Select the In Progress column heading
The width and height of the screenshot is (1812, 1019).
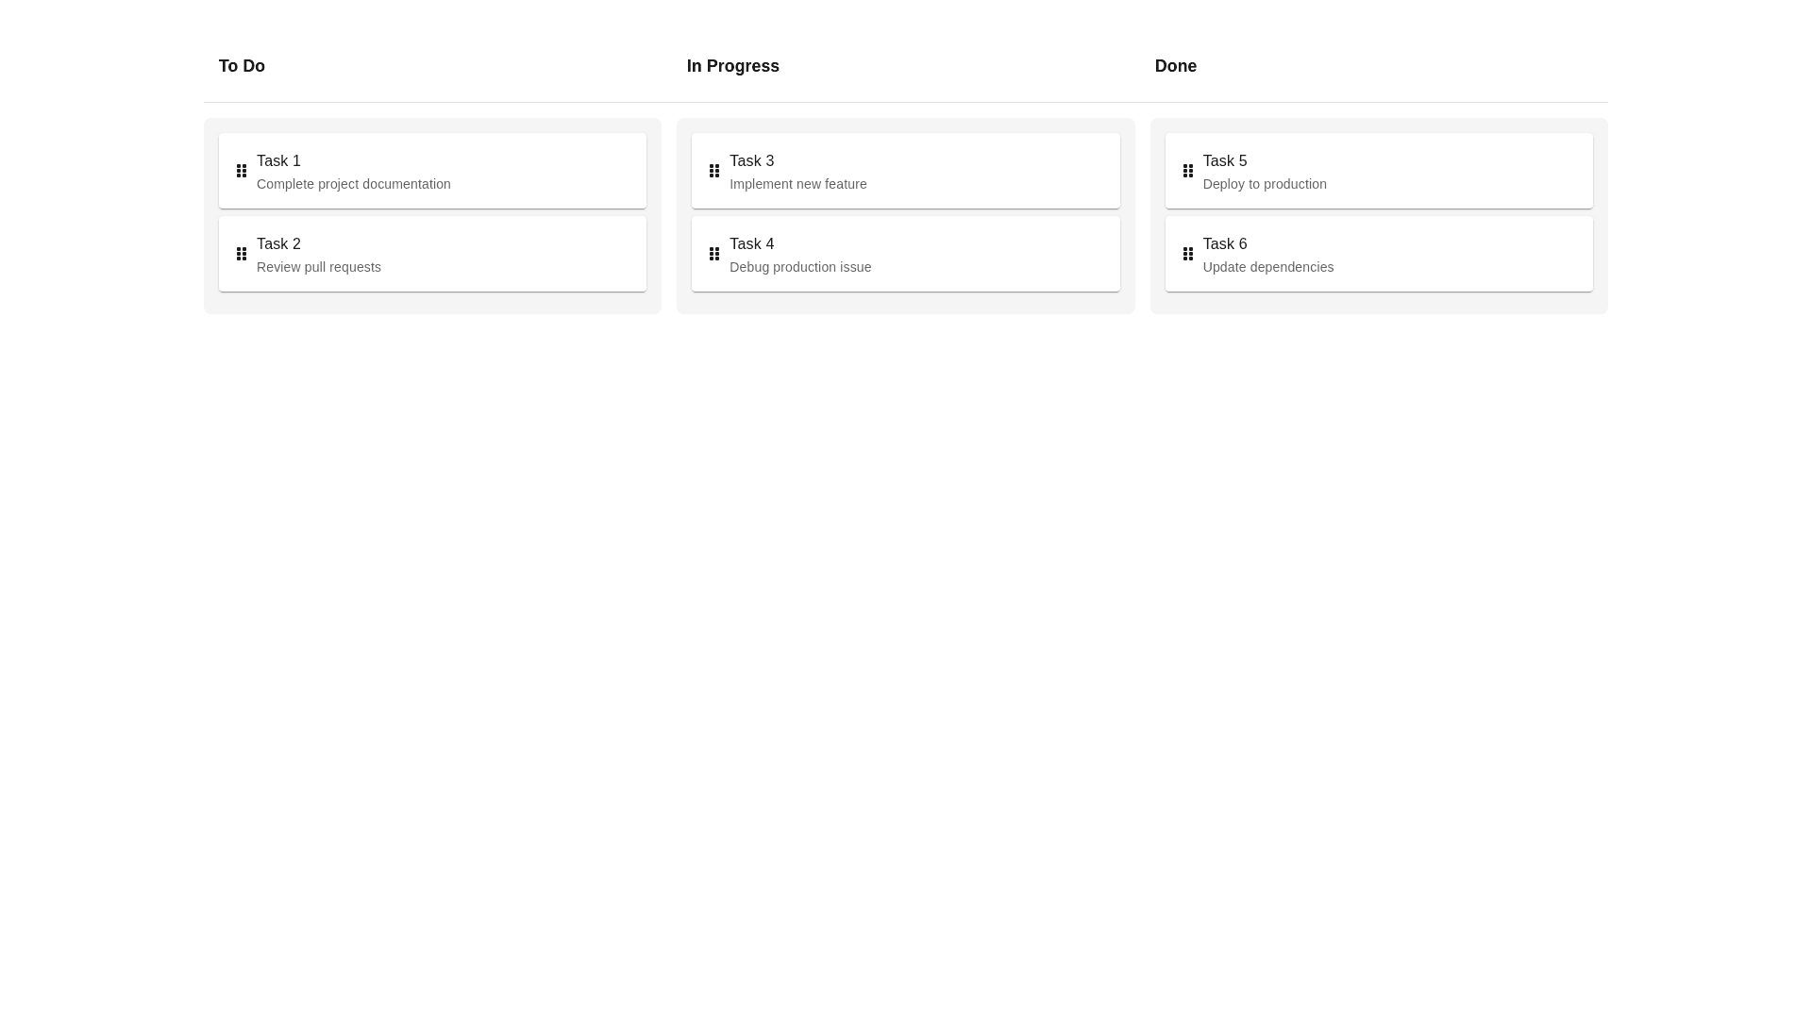[x=732, y=66]
